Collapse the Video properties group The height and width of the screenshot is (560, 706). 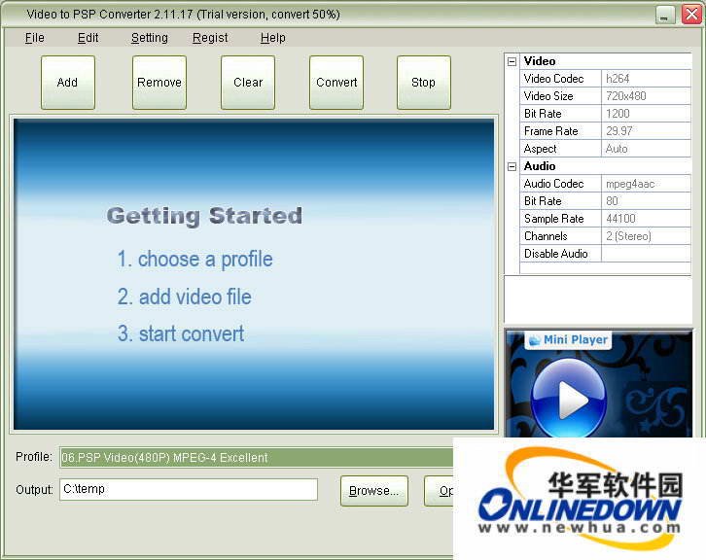tap(512, 61)
